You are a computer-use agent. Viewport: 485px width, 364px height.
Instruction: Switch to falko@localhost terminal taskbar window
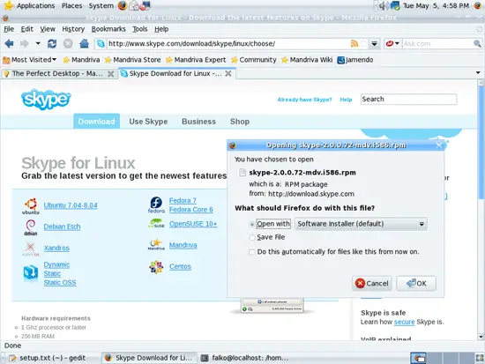[x=244, y=358]
